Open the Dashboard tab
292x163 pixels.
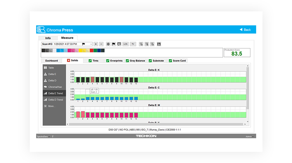click(x=51, y=61)
